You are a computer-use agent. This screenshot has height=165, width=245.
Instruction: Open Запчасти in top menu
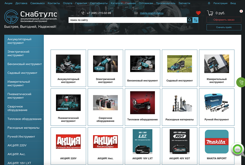(x=184, y=3)
